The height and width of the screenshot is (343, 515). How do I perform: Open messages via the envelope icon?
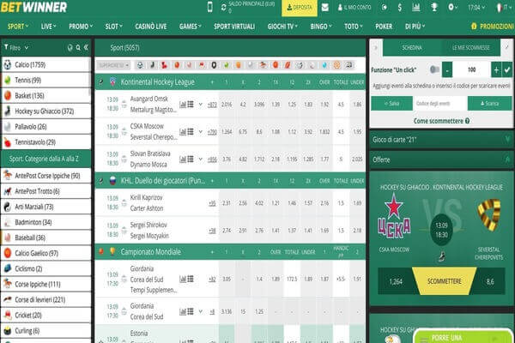(324, 7)
